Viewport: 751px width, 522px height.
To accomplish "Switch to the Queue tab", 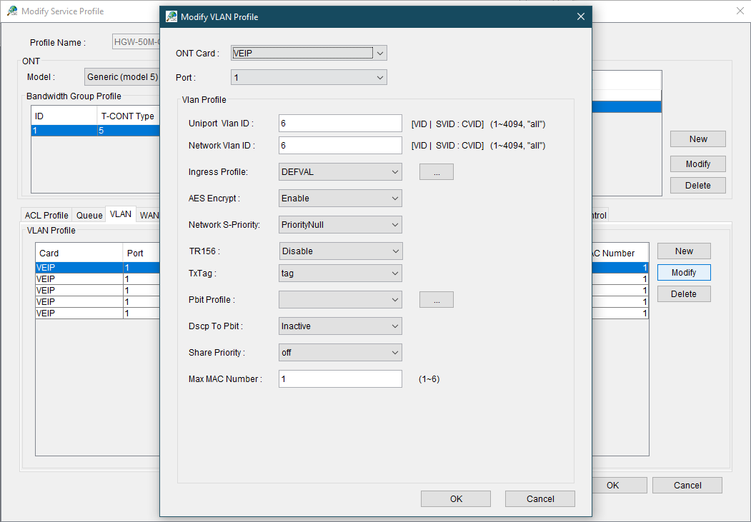I will [x=89, y=215].
